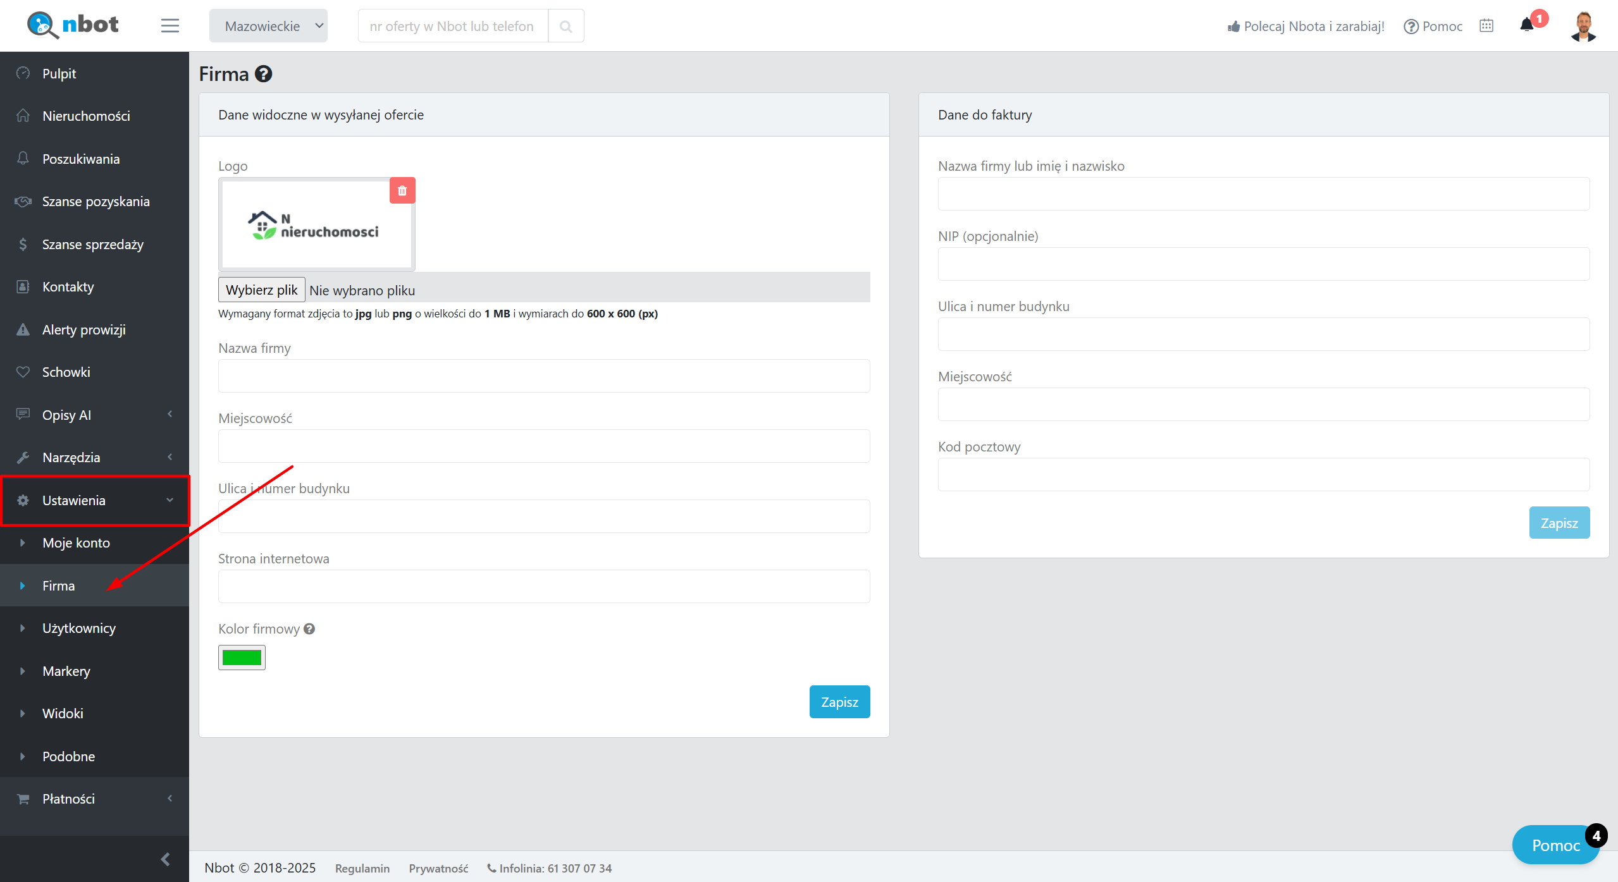Open the Regulamin footer link
This screenshot has height=882, width=1618.
click(362, 868)
